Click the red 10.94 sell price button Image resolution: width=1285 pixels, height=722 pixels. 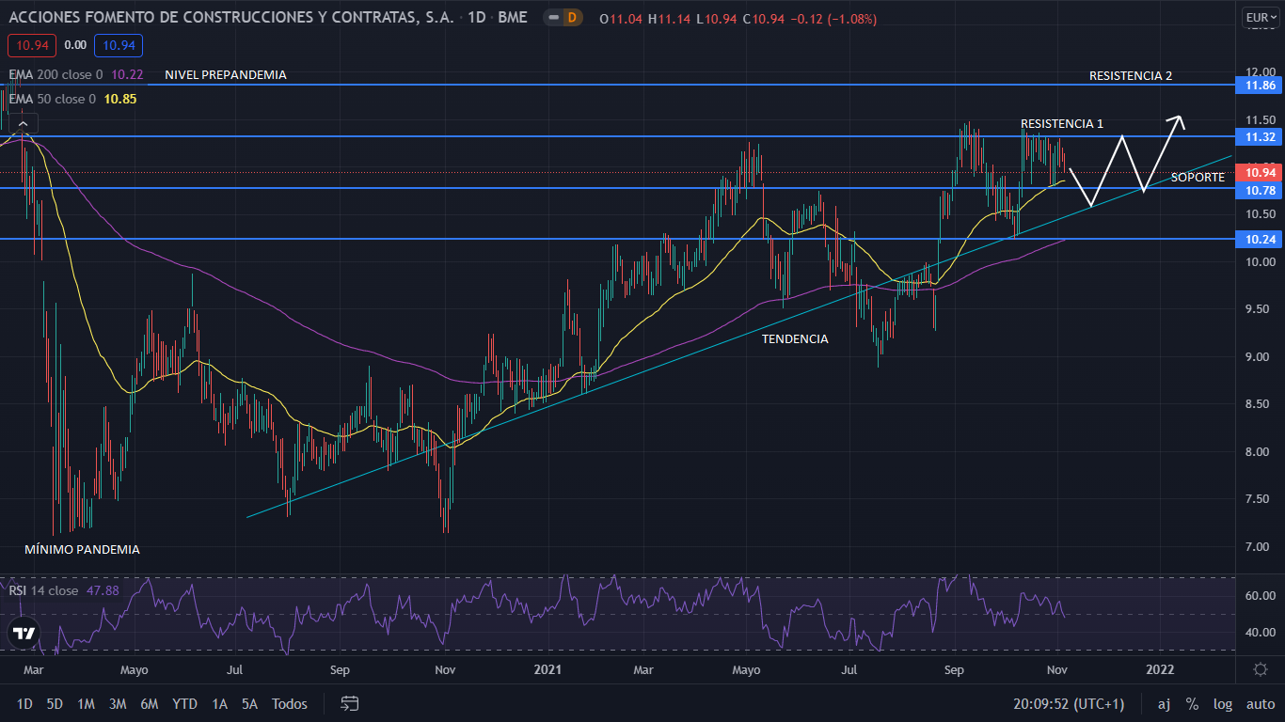(32, 45)
